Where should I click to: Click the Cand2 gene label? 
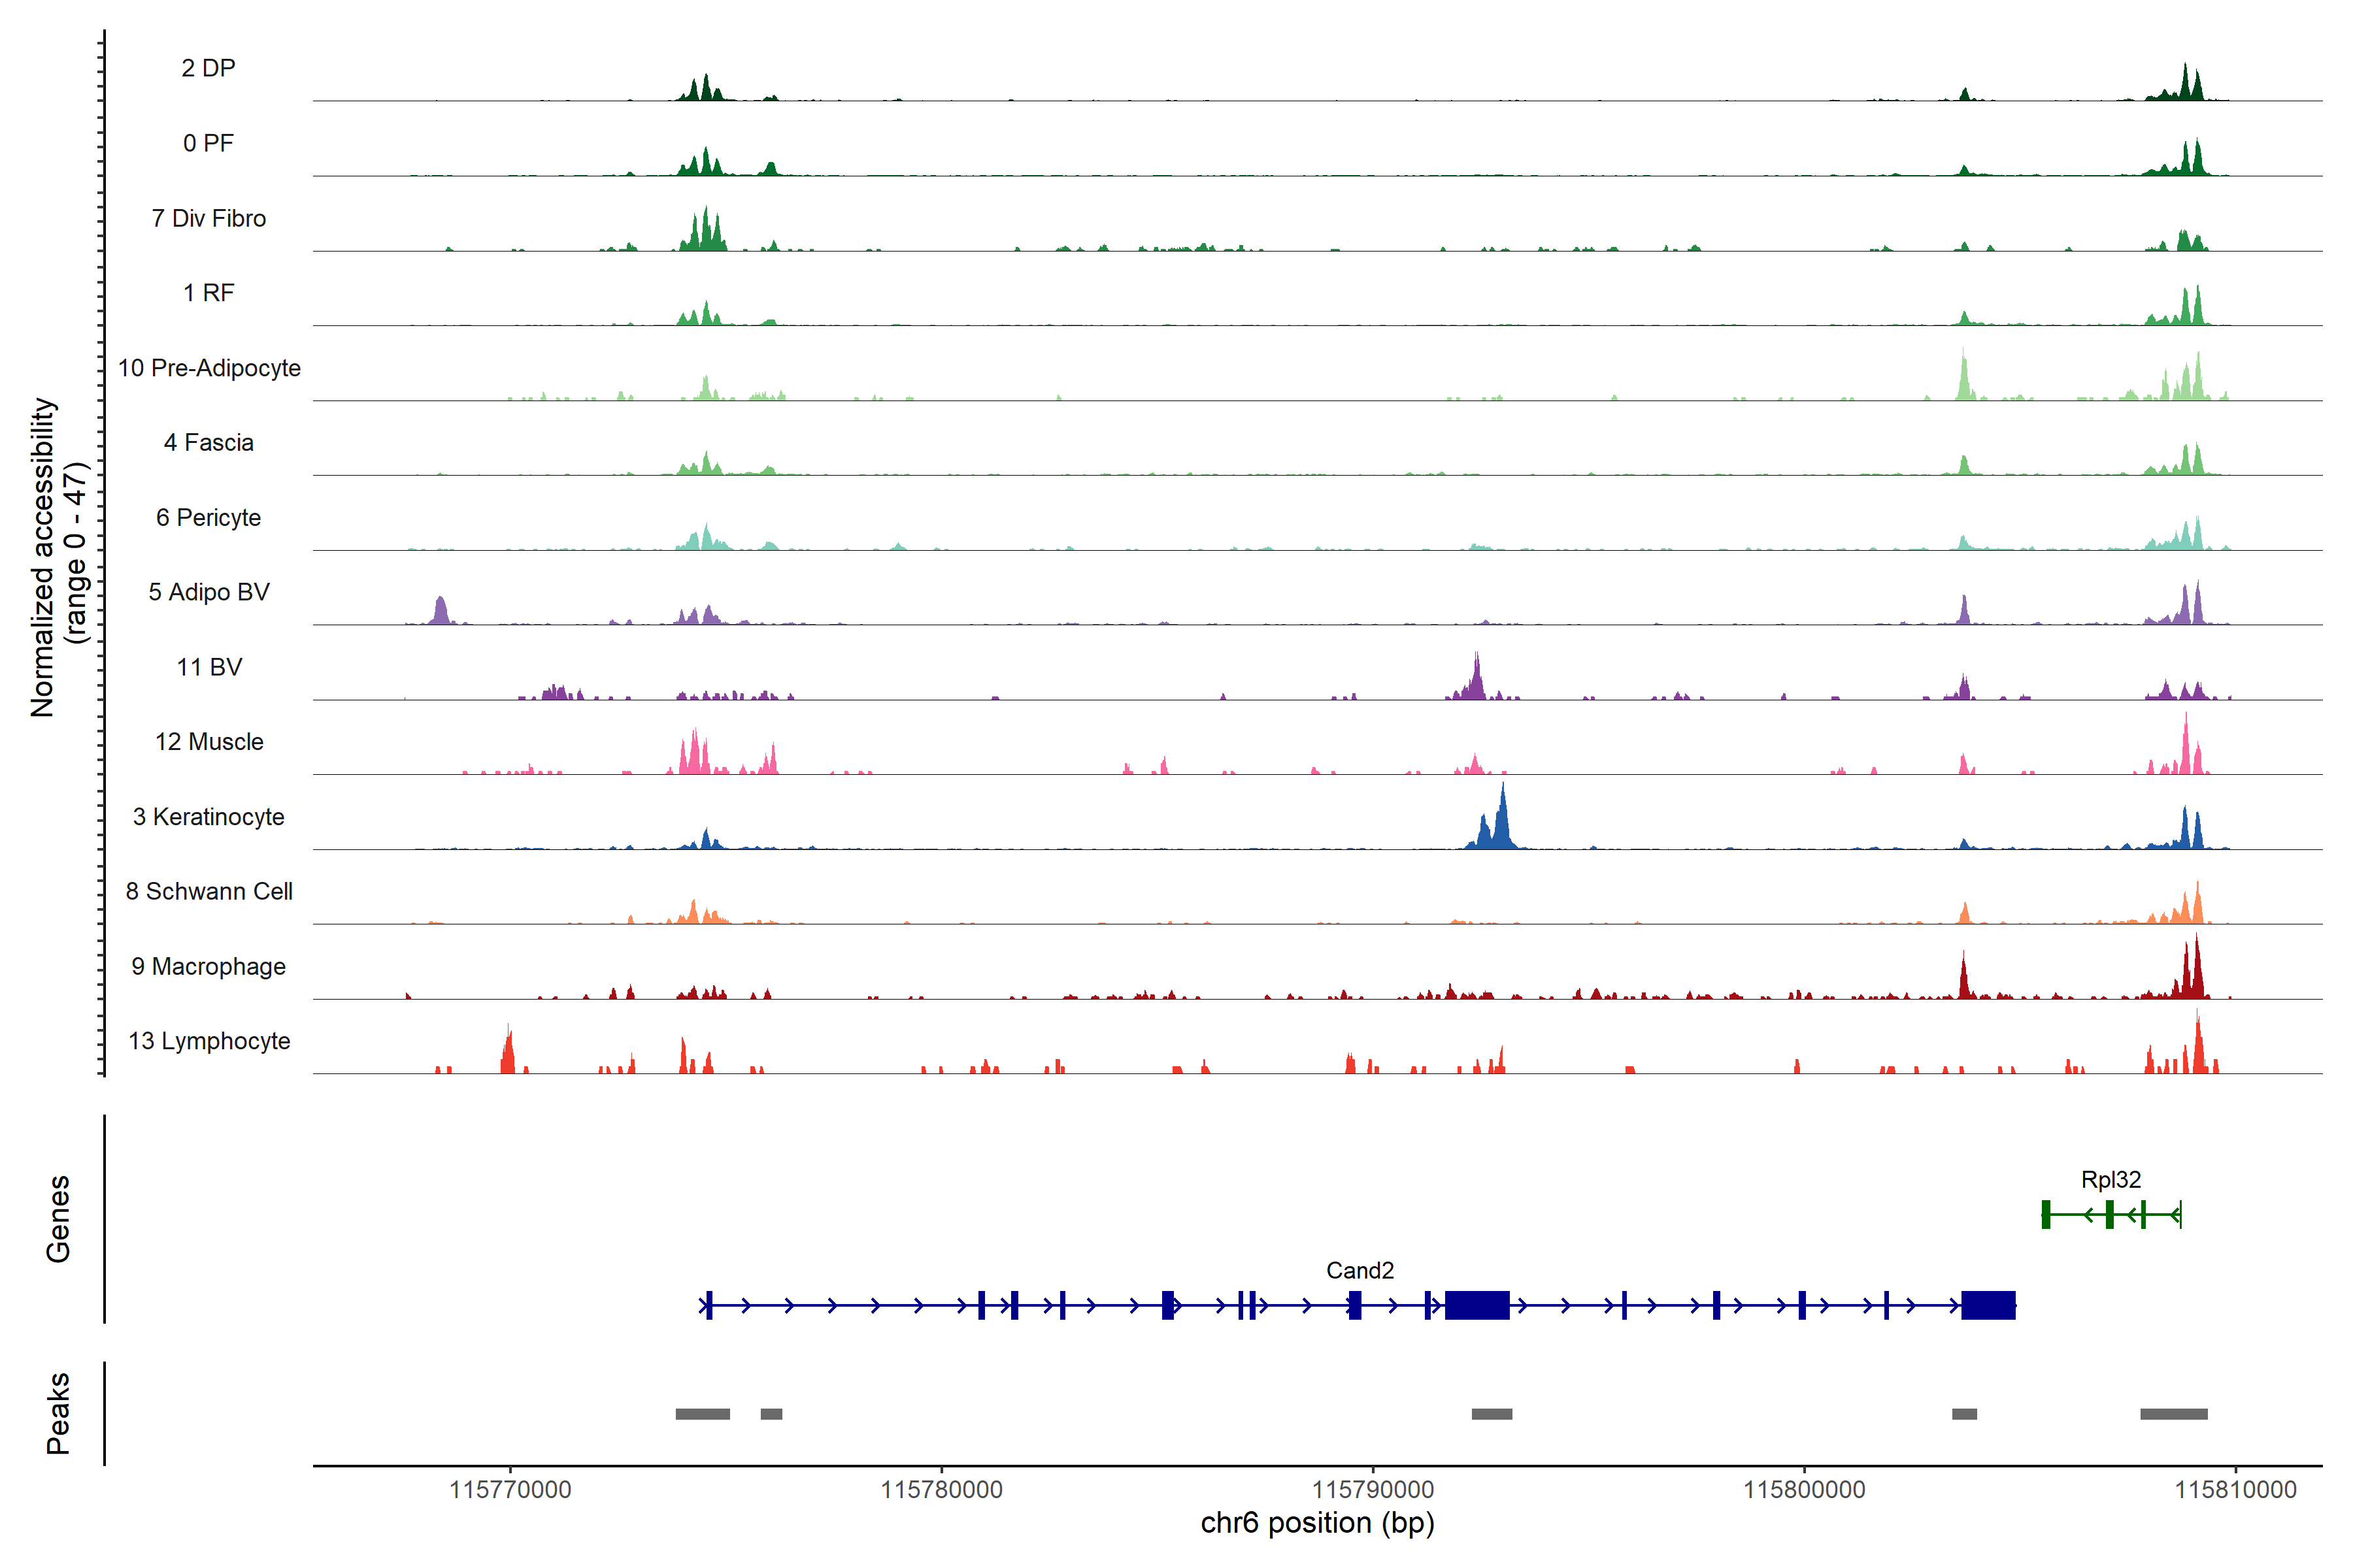(x=1360, y=1270)
